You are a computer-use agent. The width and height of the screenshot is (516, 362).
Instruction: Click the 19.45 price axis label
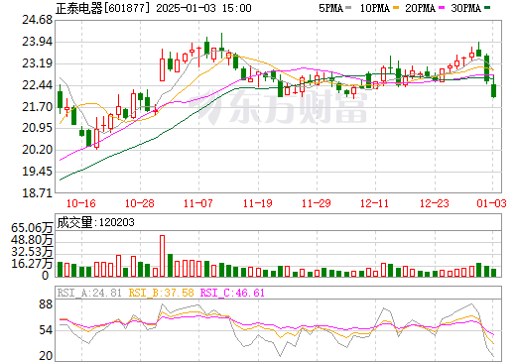coord(37,172)
